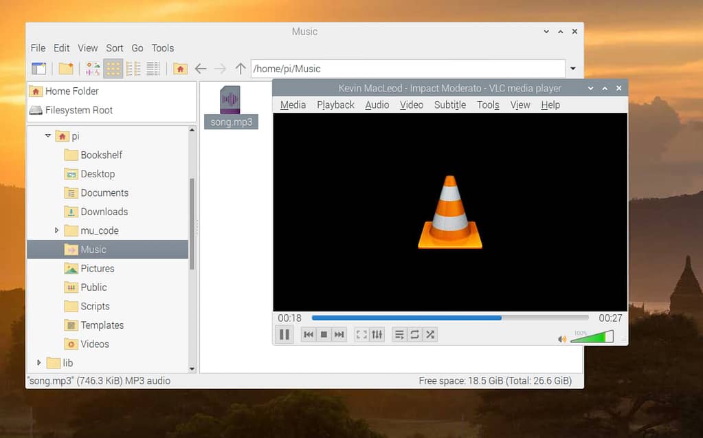Click tree scrollbar down arrow
This screenshot has width=703, height=438.
pos(192,369)
